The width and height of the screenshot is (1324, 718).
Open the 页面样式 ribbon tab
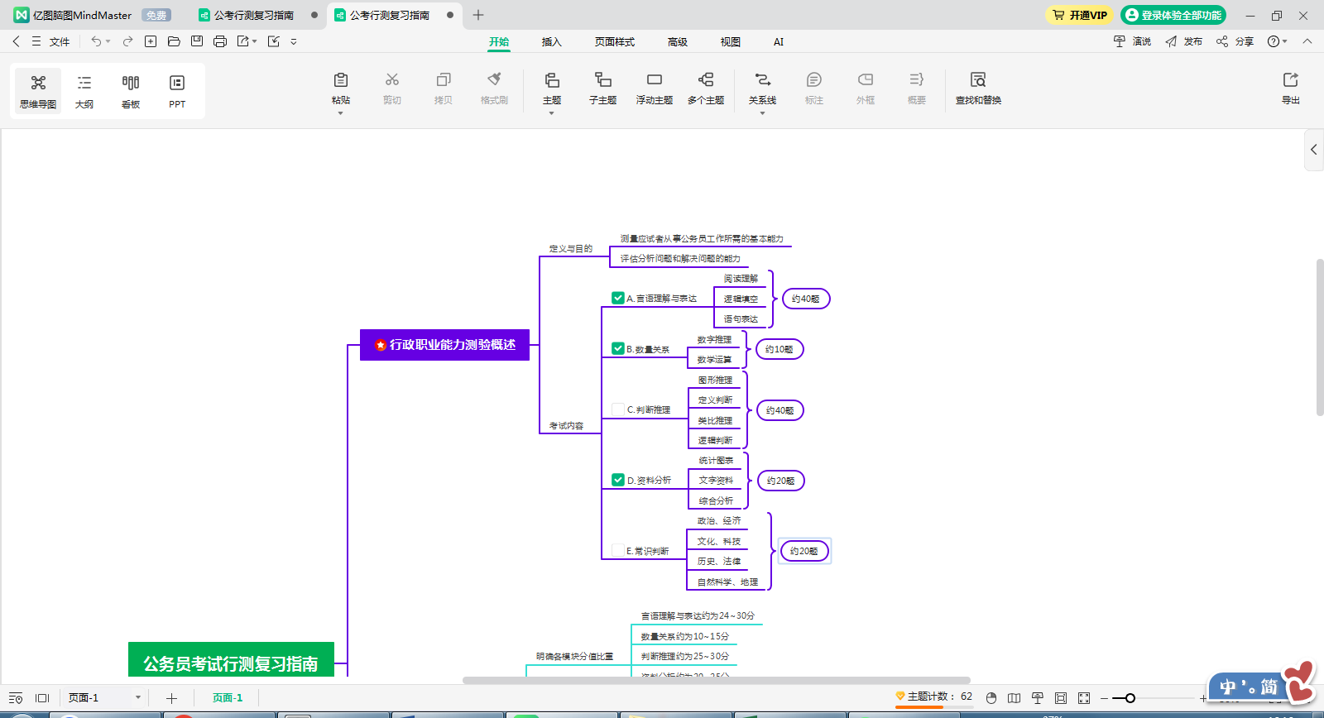click(x=615, y=42)
